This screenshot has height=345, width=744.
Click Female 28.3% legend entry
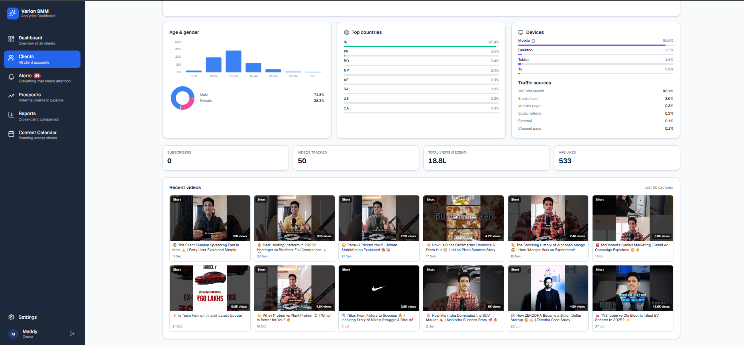coord(262,101)
